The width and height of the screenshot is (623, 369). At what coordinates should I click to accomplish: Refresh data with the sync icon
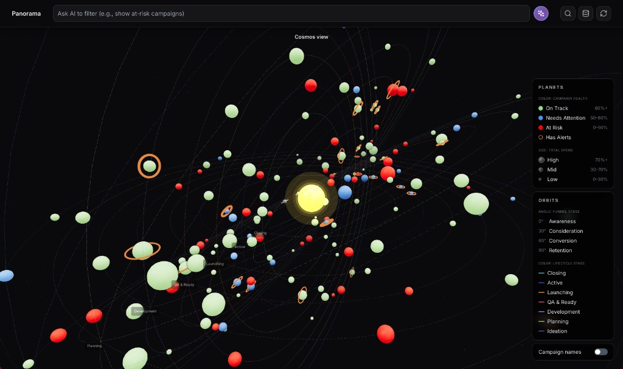pyautogui.click(x=603, y=13)
